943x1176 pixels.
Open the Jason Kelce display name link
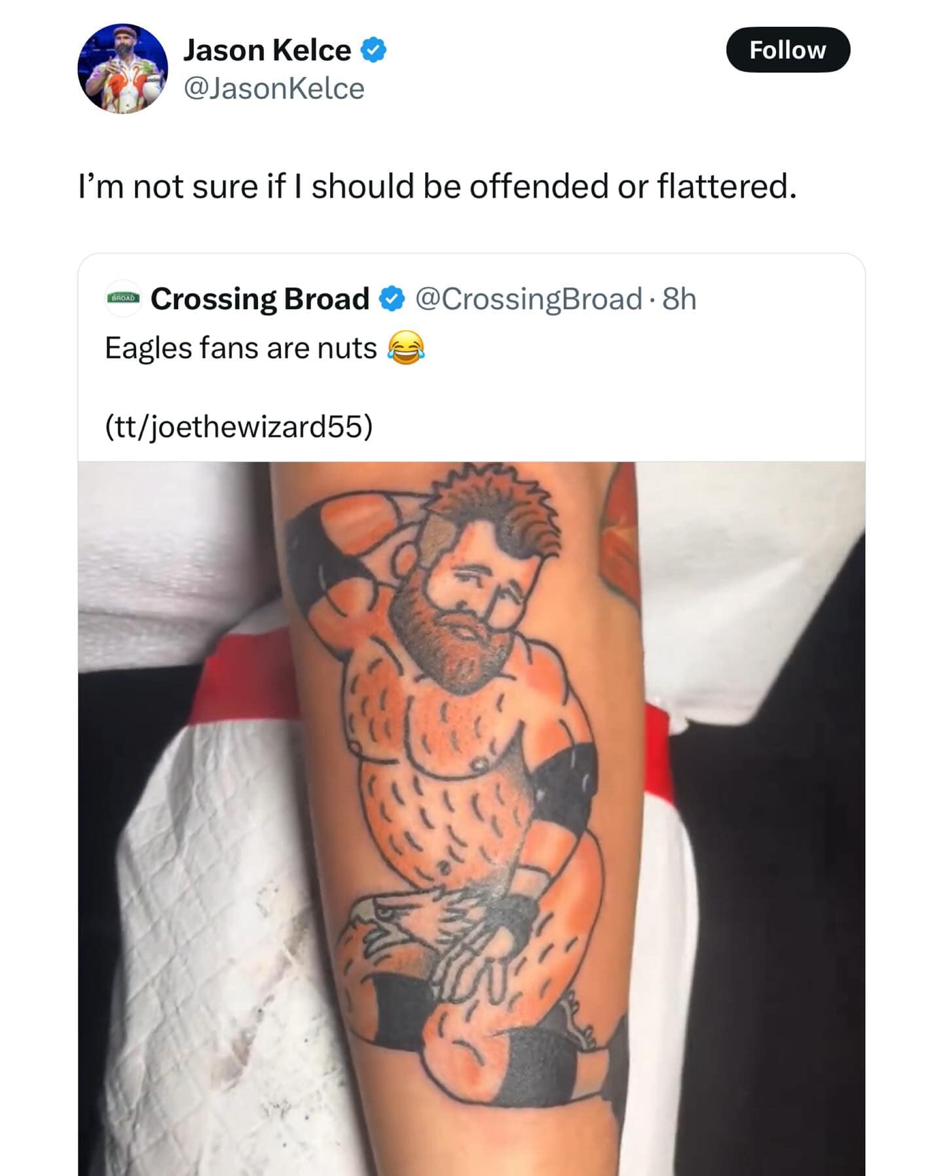pos(267,50)
